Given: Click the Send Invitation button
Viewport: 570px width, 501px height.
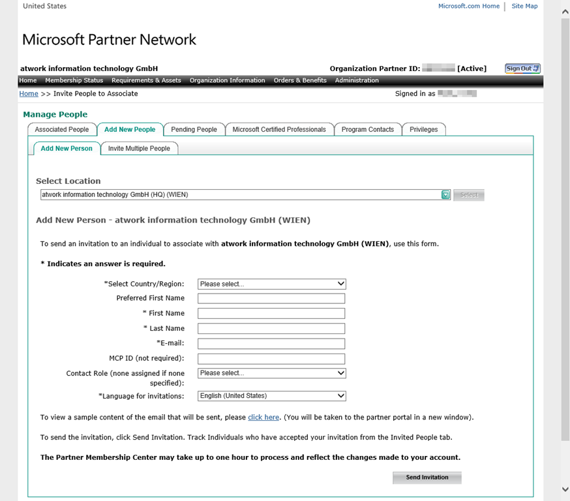Looking at the screenshot, I should pyautogui.click(x=427, y=478).
